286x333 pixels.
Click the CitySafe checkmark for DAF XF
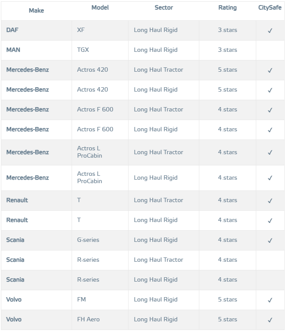click(x=270, y=31)
